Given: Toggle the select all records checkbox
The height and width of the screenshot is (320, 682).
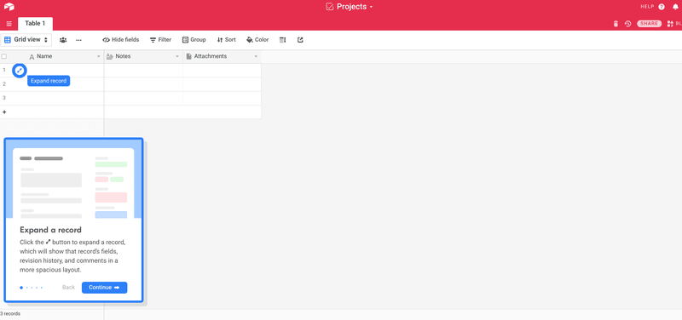Looking at the screenshot, I should click(x=4, y=56).
